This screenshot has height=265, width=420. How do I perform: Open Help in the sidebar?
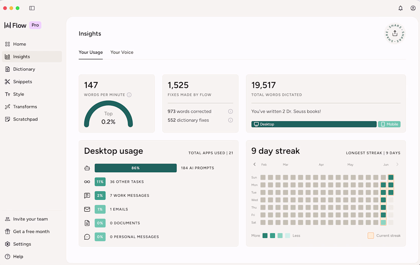coord(32,257)
